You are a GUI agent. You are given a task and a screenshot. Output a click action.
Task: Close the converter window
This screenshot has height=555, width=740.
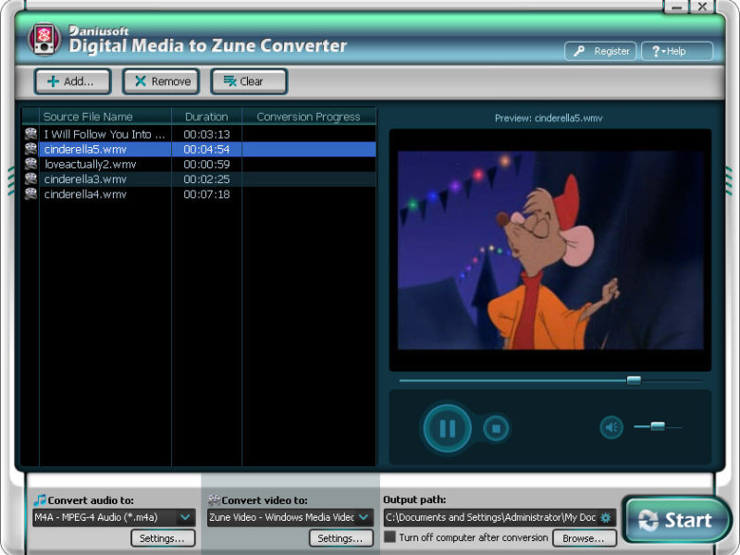(x=703, y=6)
